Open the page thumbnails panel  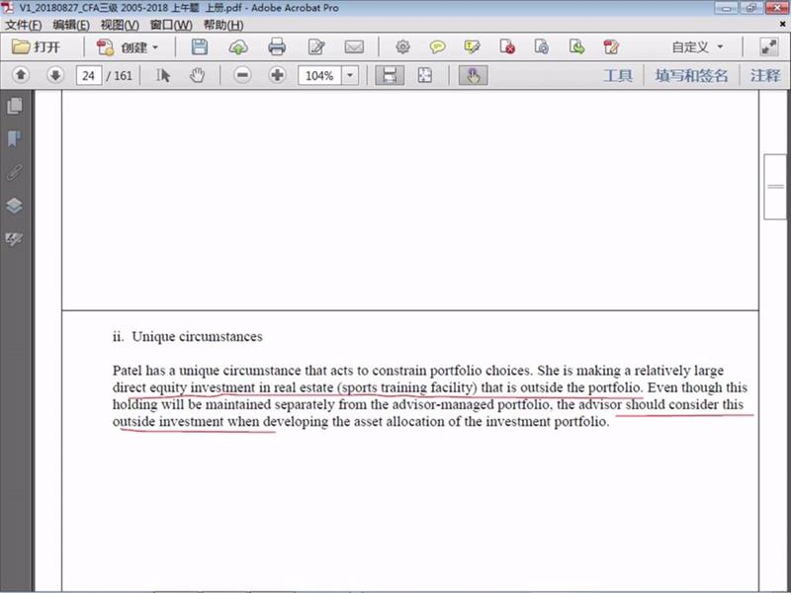(x=14, y=105)
